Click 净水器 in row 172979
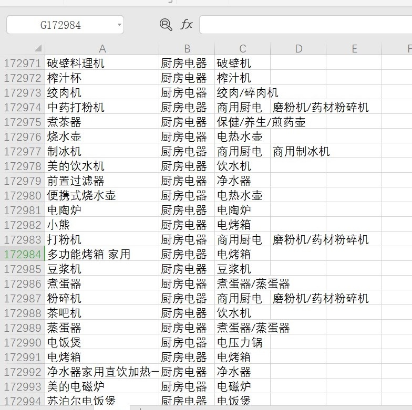The image size is (412, 410). pos(243,181)
